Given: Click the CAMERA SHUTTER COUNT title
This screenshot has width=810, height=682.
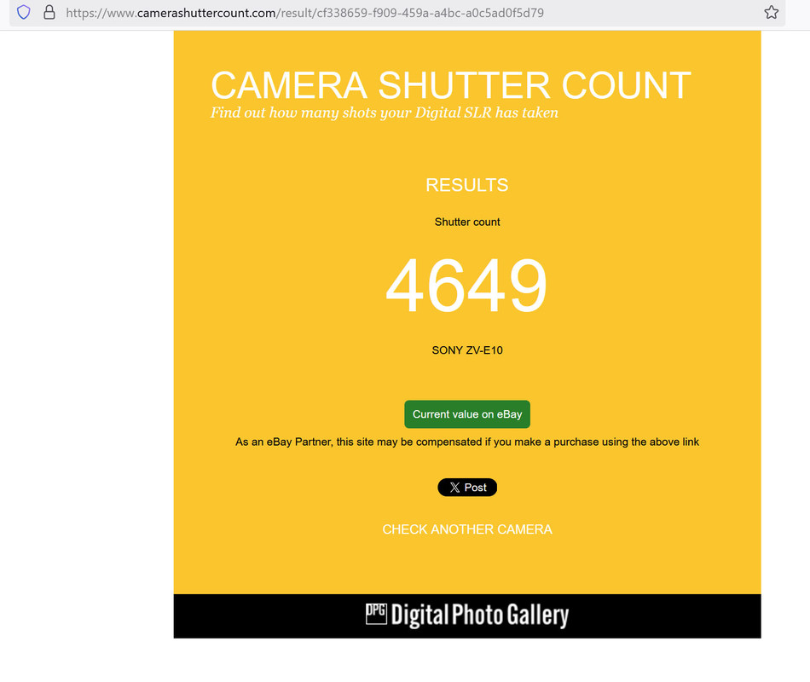Looking at the screenshot, I should coord(450,85).
